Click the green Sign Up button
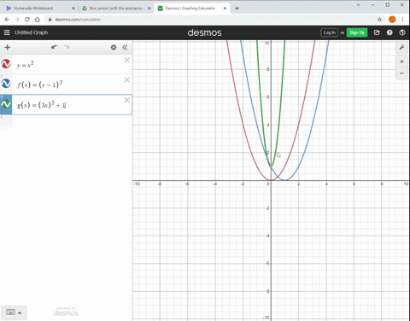410x321 pixels. coord(357,32)
